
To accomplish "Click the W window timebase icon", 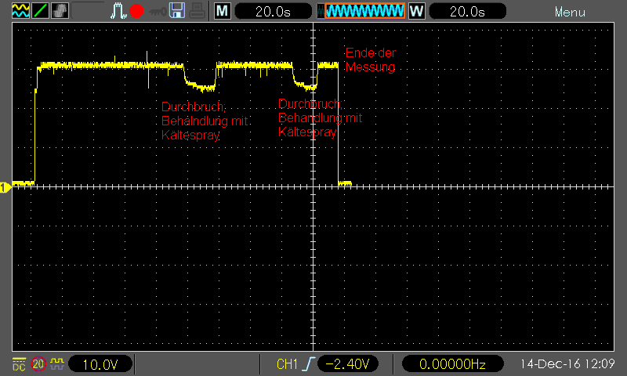I will pos(417,11).
